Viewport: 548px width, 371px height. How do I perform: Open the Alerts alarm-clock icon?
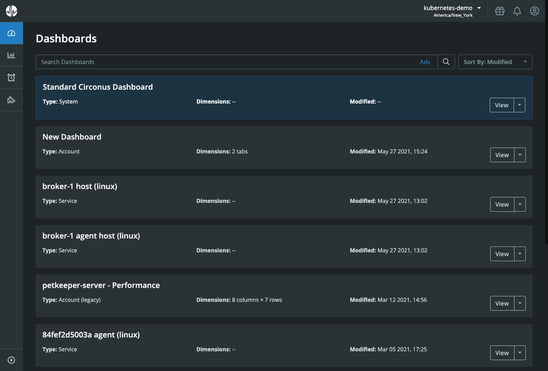(11, 77)
